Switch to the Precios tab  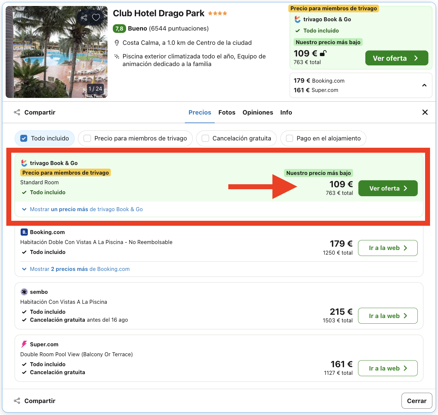[x=200, y=113]
